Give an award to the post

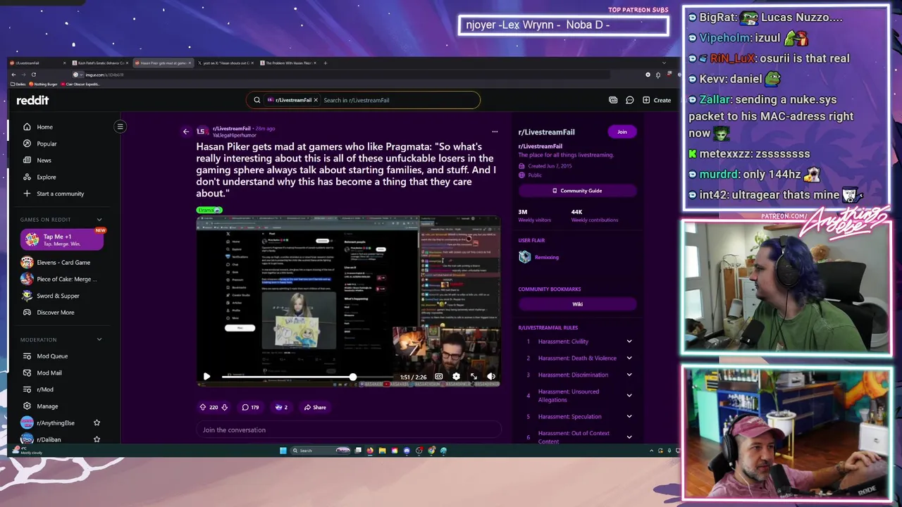(280, 407)
